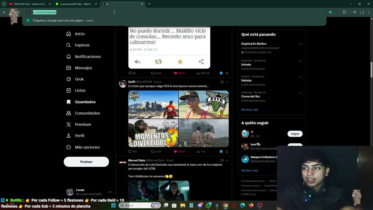The width and height of the screenshot is (373, 210).
Task: Open Windows Start menu
Action: (x=113, y=205)
